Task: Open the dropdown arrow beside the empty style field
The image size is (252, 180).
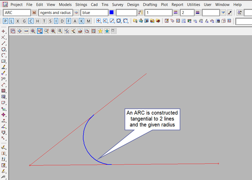Action: coord(223,13)
